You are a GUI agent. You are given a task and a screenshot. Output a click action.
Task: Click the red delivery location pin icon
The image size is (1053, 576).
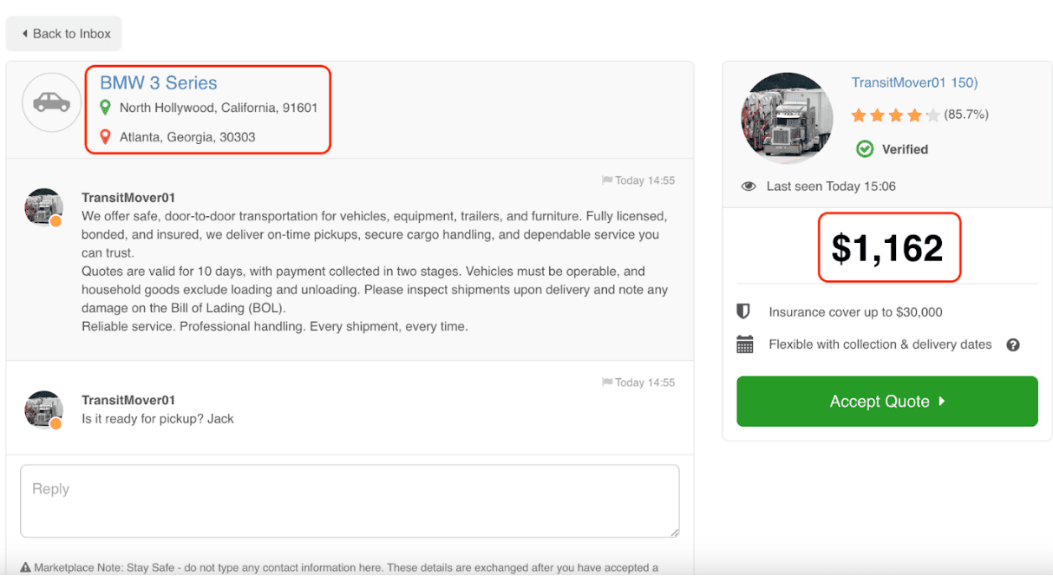tap(105, 137)
